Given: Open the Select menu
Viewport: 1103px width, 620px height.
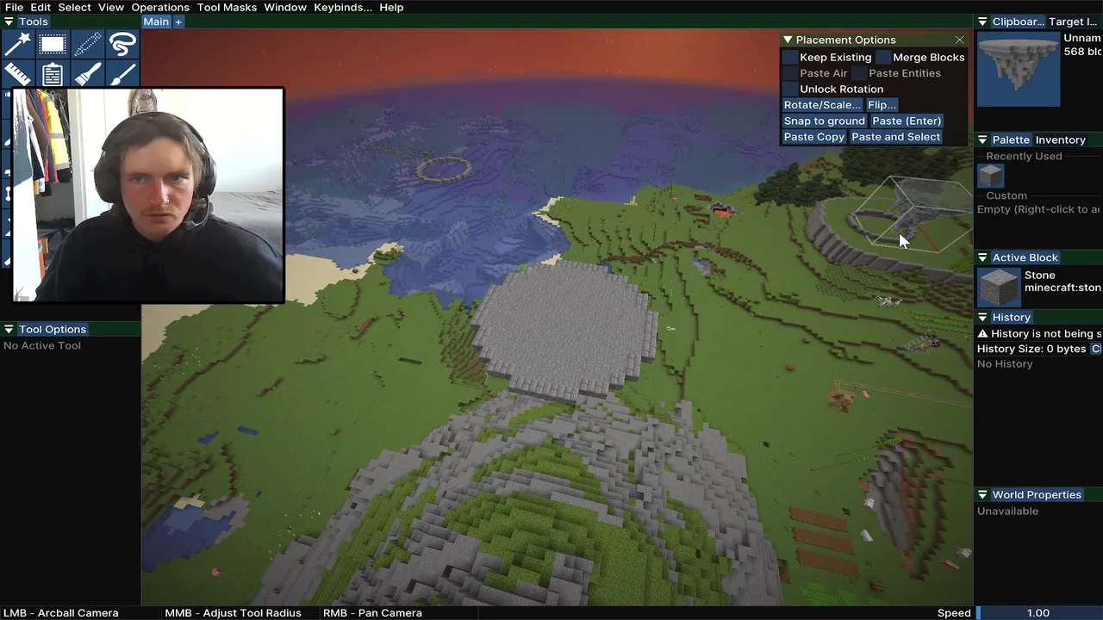Looking at the screenshot, I should (74, 7).
